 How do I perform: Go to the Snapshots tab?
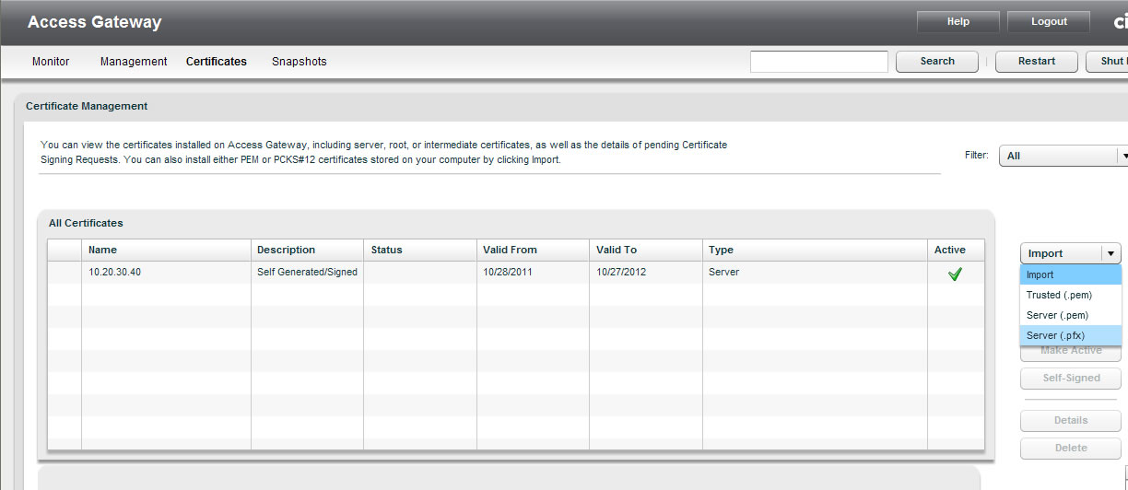(300, 62)
